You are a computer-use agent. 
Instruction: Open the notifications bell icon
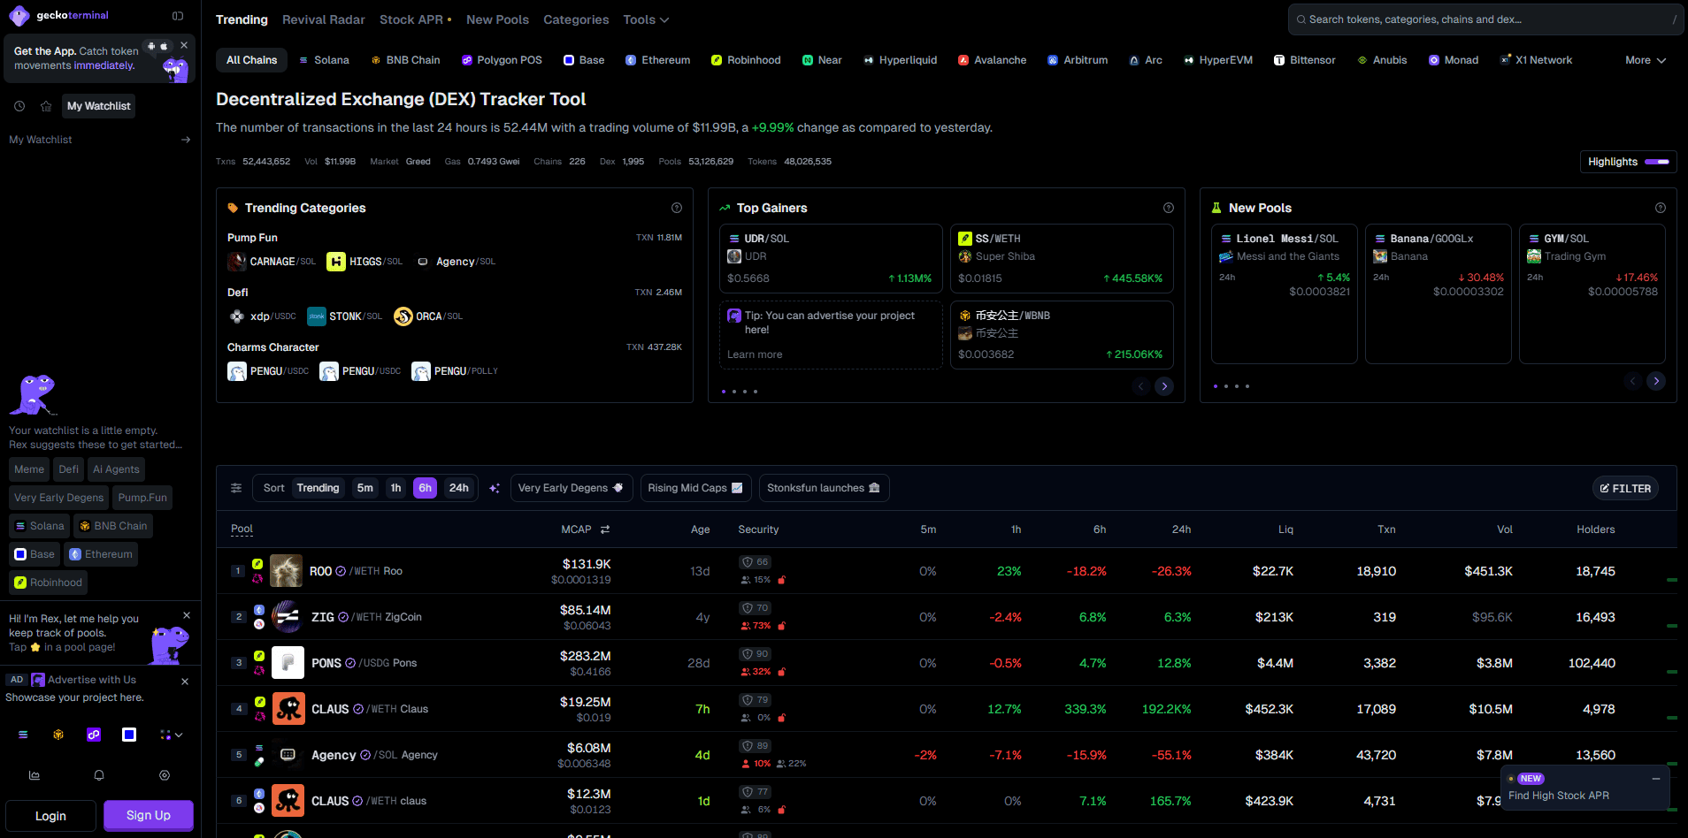coord(99,775)
